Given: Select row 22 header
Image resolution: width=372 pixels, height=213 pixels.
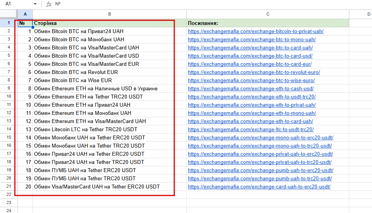Looking at the screenshot, I should coord(9,194).
